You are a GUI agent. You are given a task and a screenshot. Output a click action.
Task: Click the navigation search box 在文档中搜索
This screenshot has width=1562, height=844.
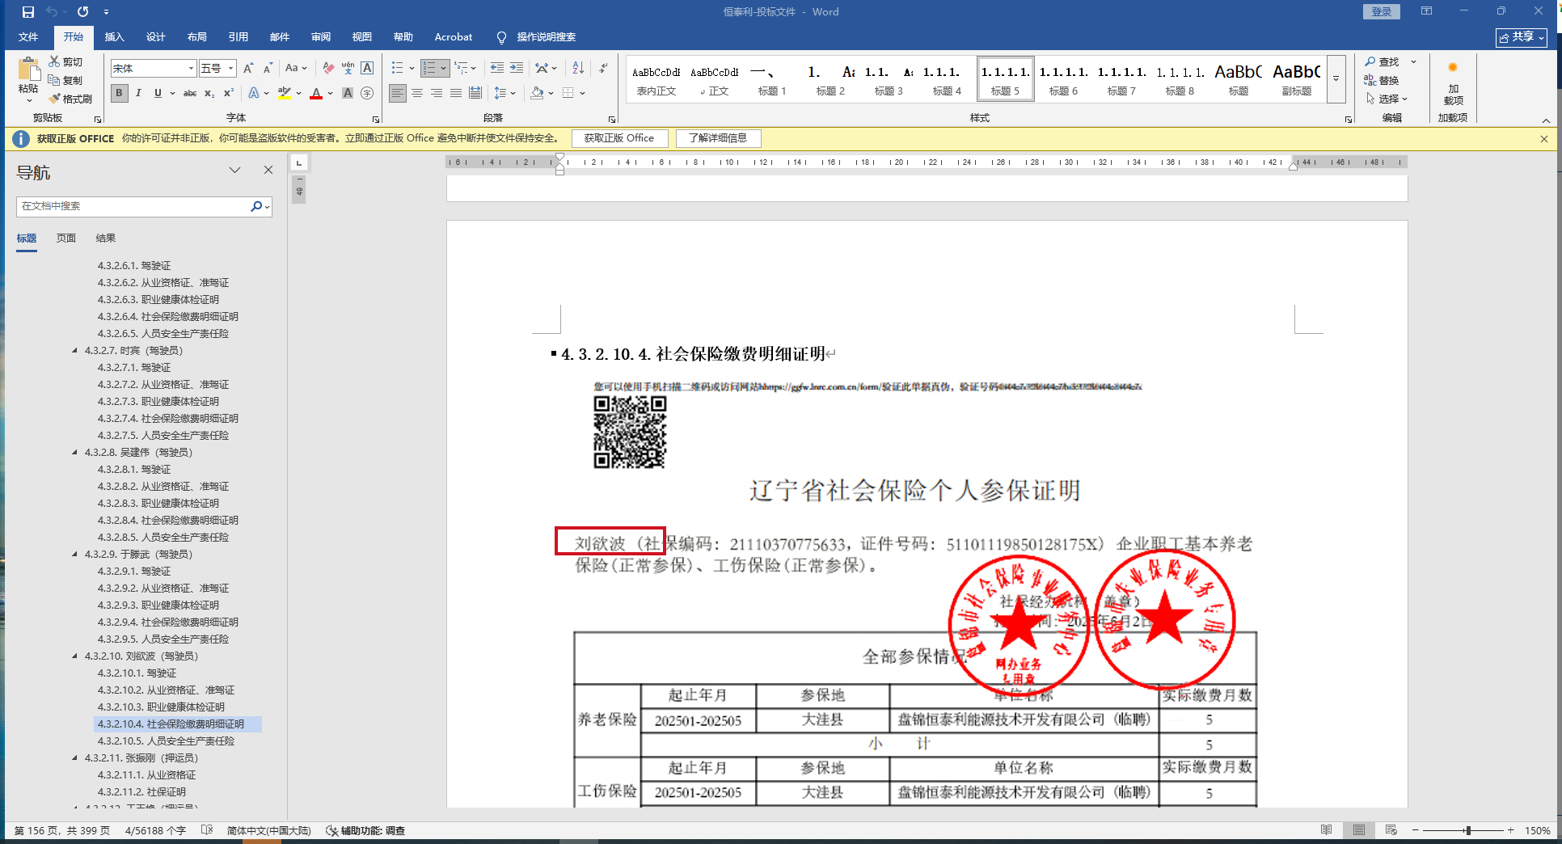pyautogui.click(x=133, y=207)
